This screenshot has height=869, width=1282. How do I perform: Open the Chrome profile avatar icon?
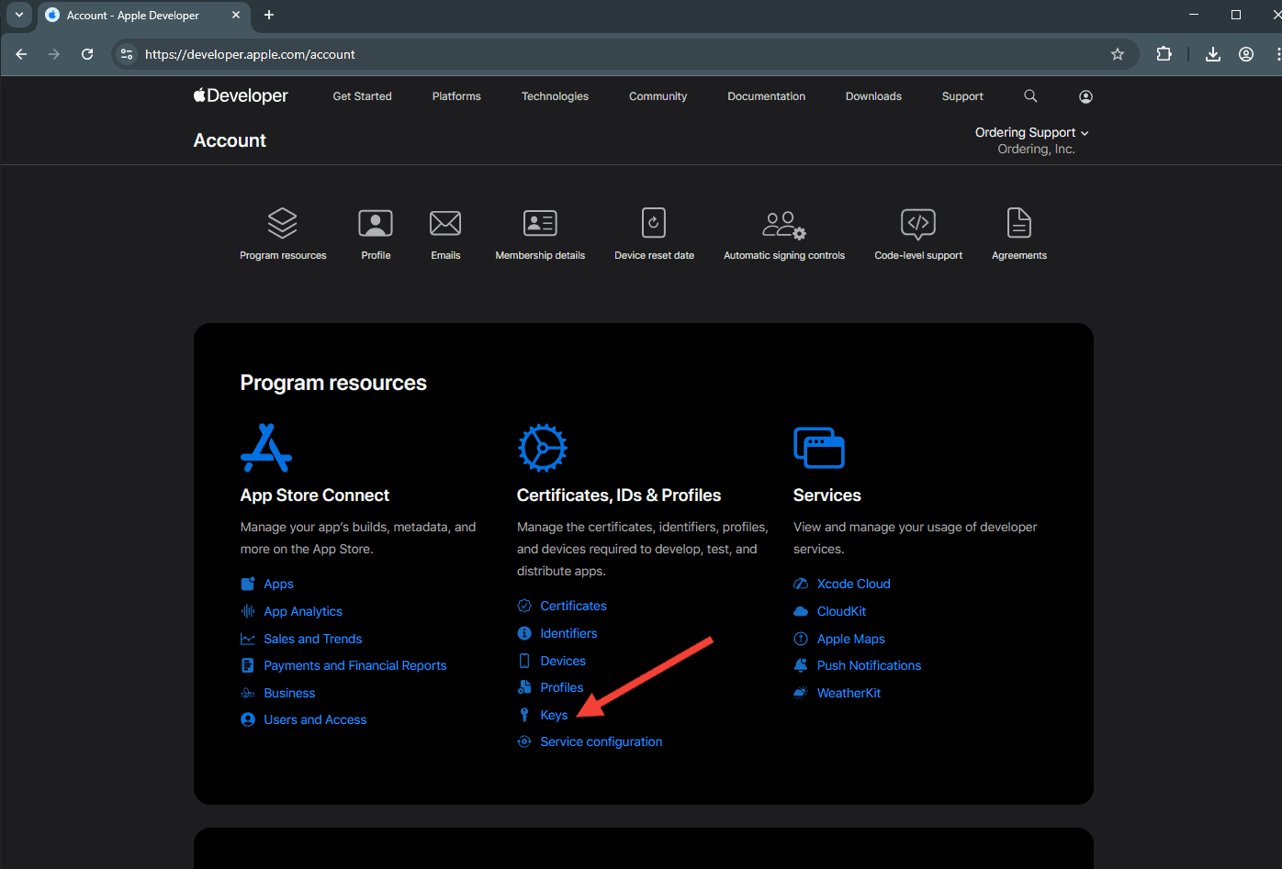pos(1246,54)
